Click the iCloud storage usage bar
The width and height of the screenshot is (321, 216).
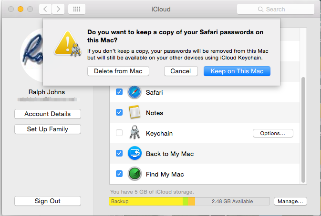tap(189, 201)
